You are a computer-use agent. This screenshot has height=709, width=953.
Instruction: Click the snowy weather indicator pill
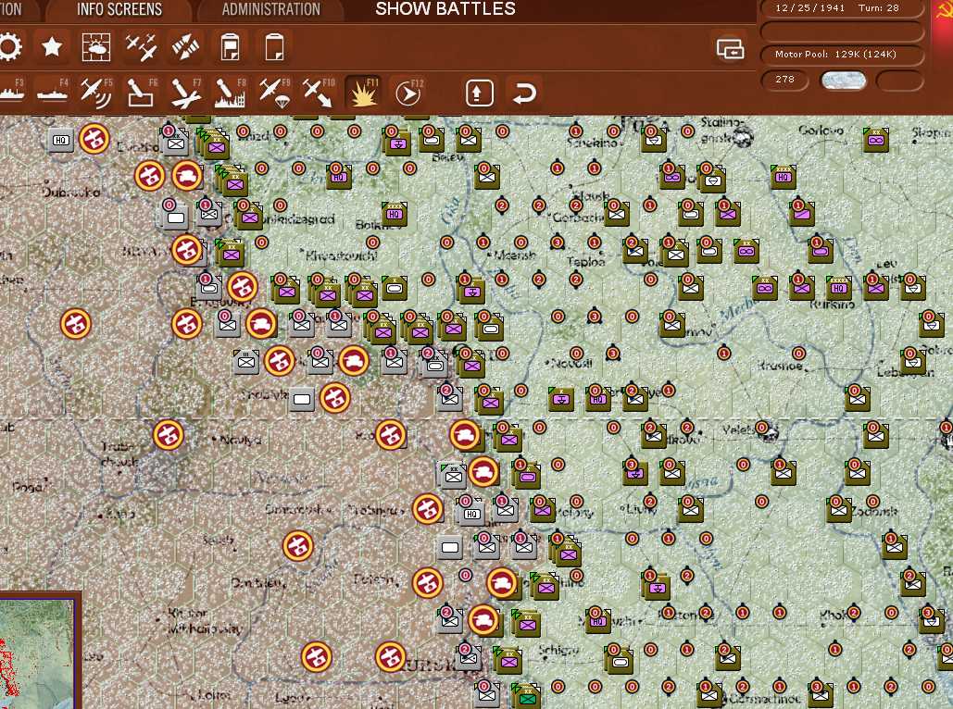click(843, 81)
